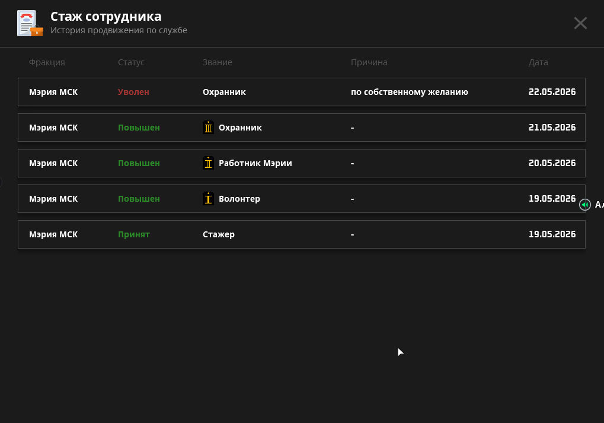
Task: Click the green Принят status
Action: (x=134, y=234)
